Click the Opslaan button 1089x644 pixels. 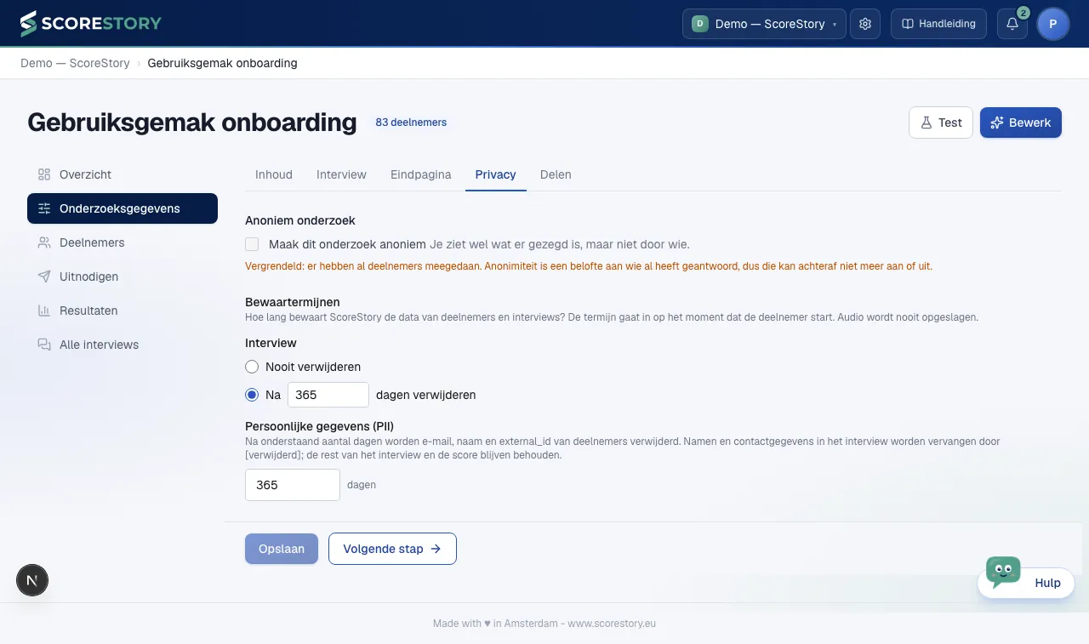click(x=282, y=549)
